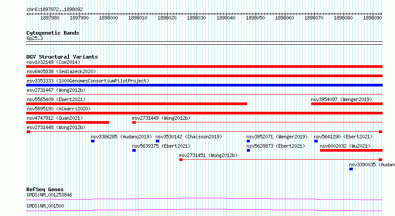The height and width of the screenshot is (216, 395).
Task: Open esv2731451 (Wong2012b) variant label
Action: click(208, 155)
